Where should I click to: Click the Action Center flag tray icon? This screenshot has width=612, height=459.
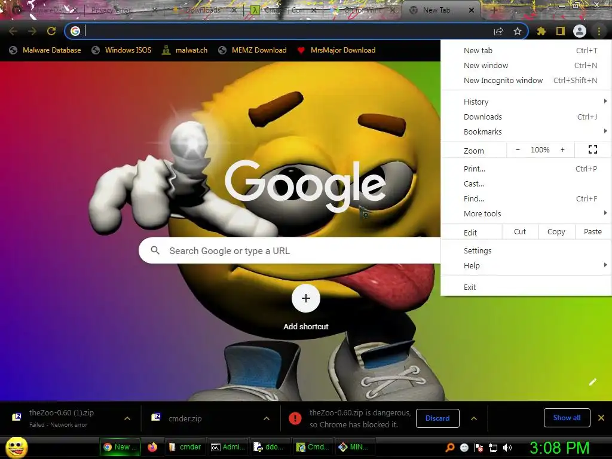point(479,448)
